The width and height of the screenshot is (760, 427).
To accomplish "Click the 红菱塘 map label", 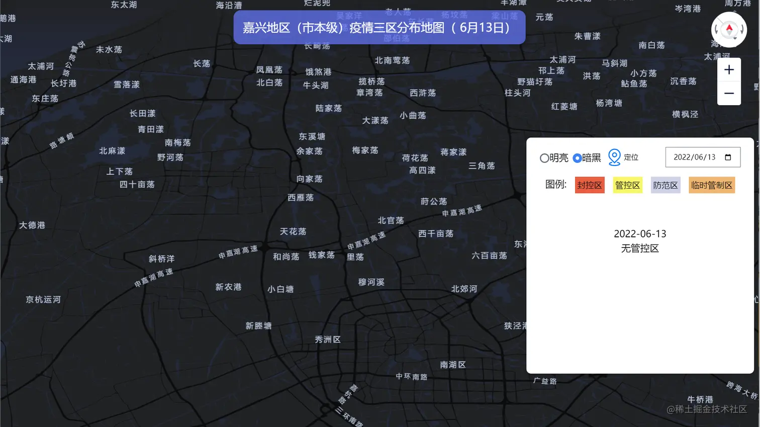I will [564, 107].
